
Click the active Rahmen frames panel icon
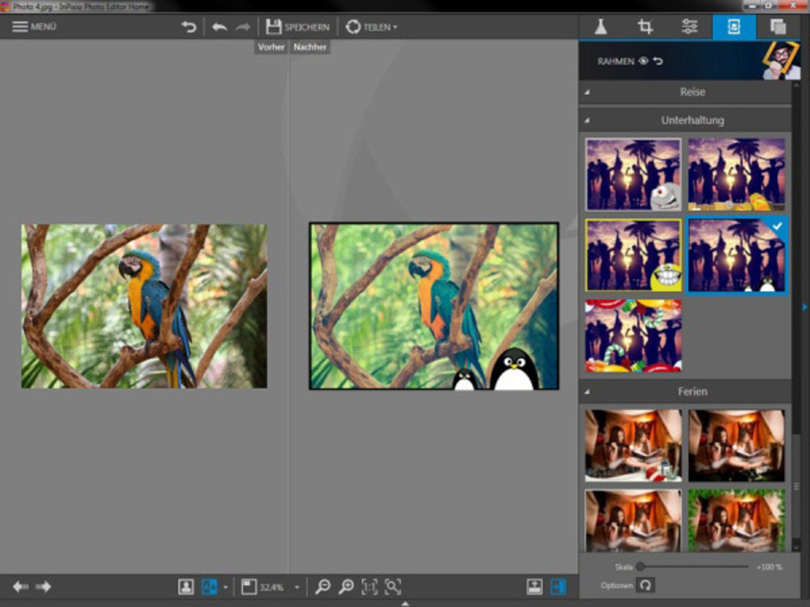(x=733, y=26)
